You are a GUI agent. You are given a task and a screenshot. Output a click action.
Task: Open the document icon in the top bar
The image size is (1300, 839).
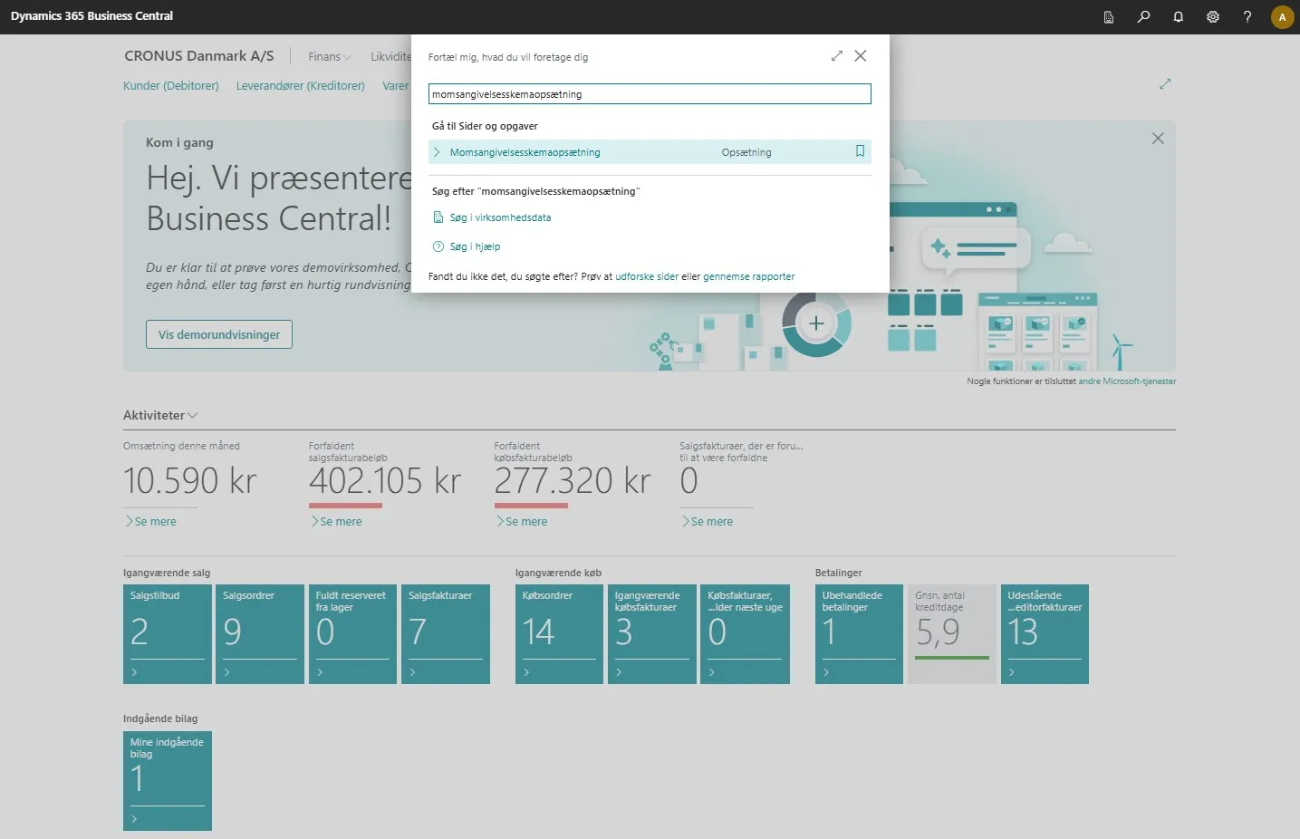1109,17
